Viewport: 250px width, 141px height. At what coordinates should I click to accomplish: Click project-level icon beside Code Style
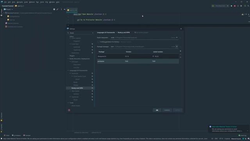pyautogui.click(x=92, y=44)
